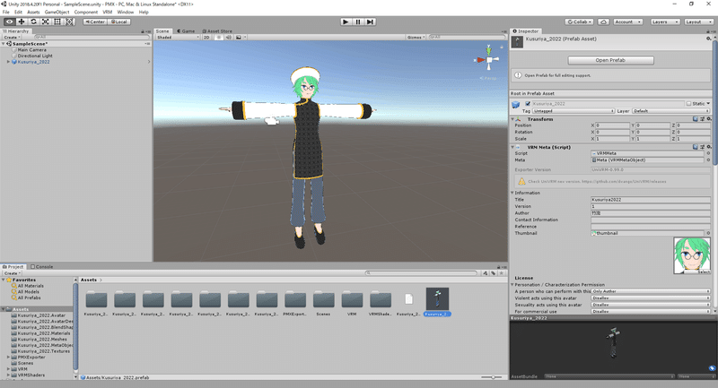Click the Pause button
The height and width of the screenshot is (388, 718).
click(358, 22)
